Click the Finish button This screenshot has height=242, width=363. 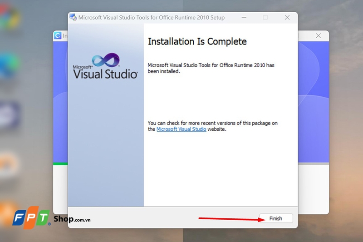(x=276, y=218)
